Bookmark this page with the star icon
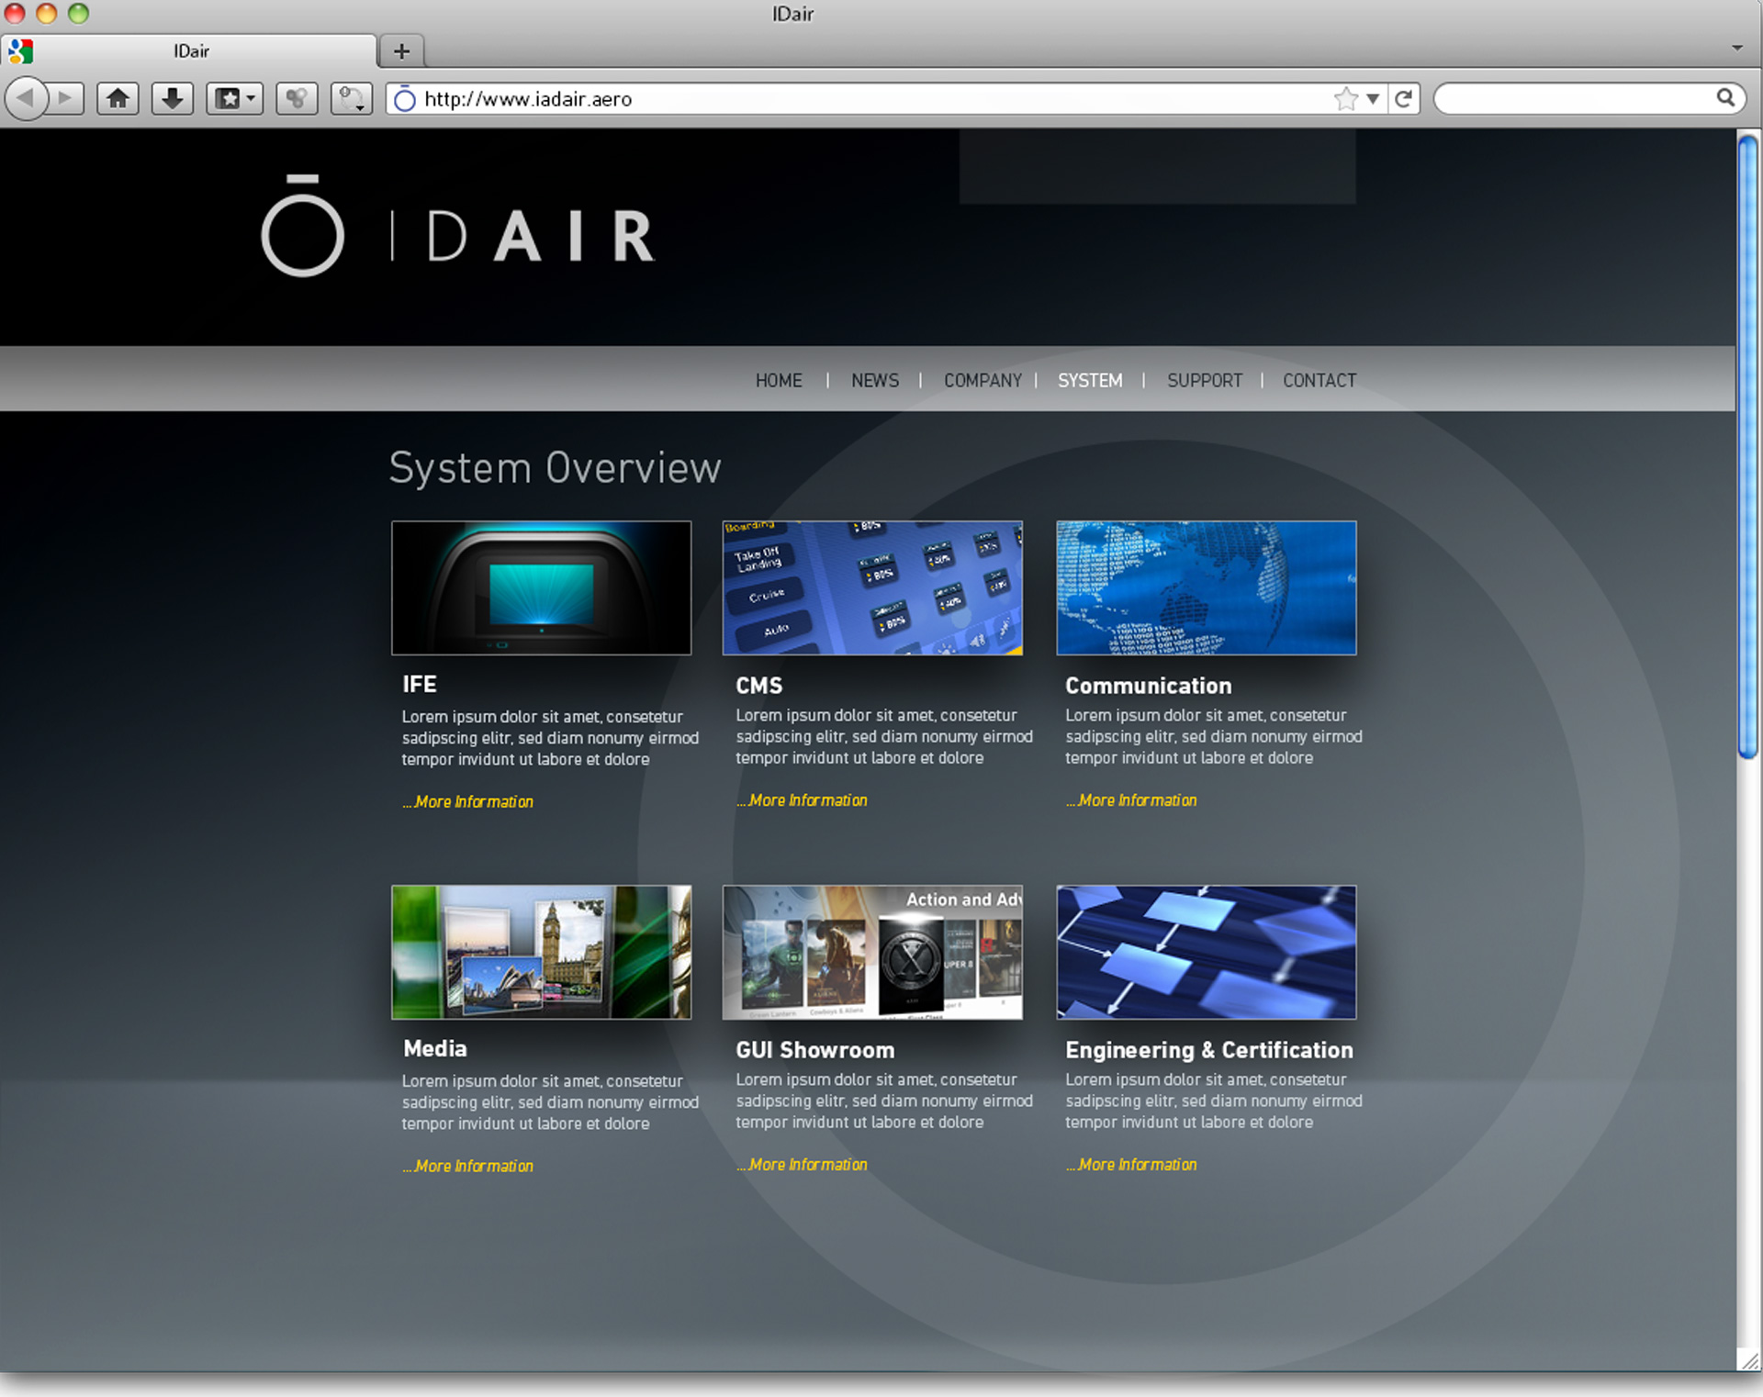The width and height of the screenshot is (1763, 1397). coord(1345,98)
